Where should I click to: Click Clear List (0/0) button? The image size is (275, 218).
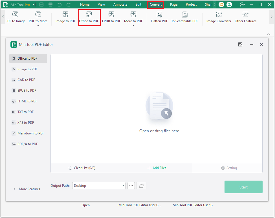(x=82, y=168)
